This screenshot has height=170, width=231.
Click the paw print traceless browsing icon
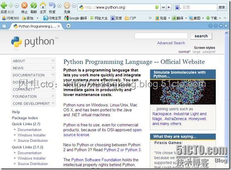click(x=67, y=5)
